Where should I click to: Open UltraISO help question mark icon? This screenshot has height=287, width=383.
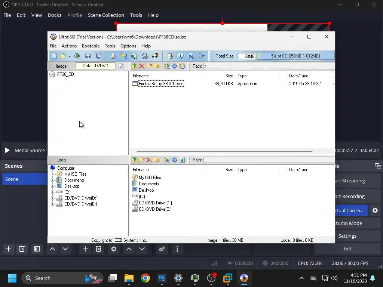pos(191,56)
